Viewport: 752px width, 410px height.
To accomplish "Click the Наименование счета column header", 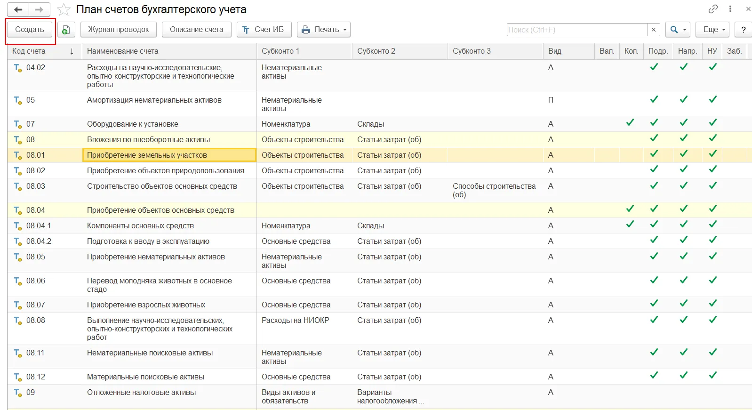I will click(169, 51).
